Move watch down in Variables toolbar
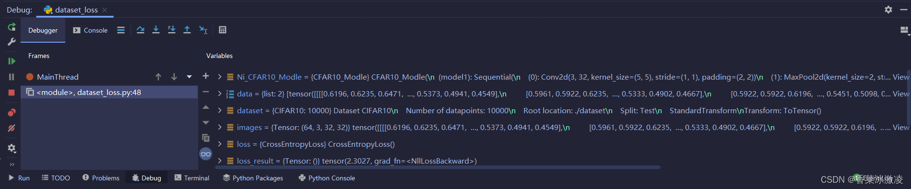The height and width of the screenshot is (189, 911). pos(206,123)
